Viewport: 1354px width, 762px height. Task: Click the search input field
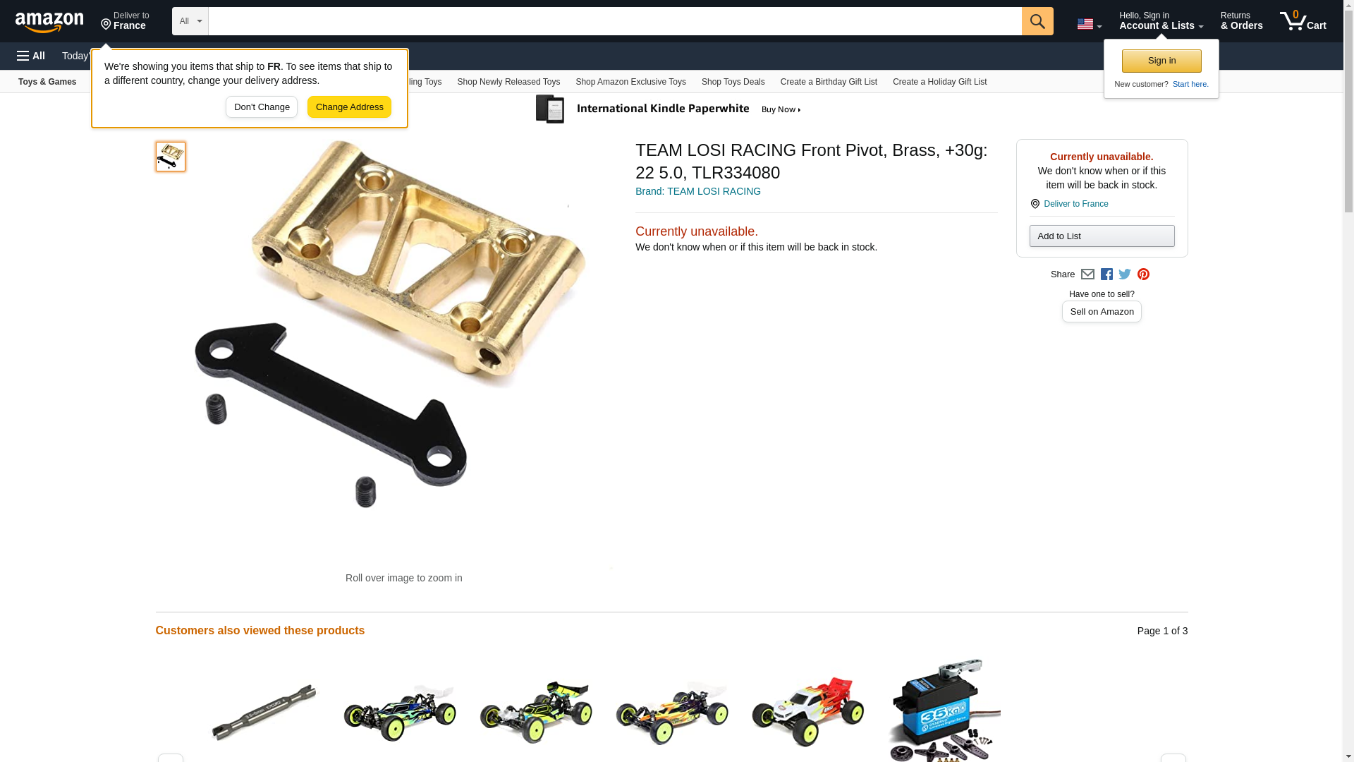[x=615, y=21]
